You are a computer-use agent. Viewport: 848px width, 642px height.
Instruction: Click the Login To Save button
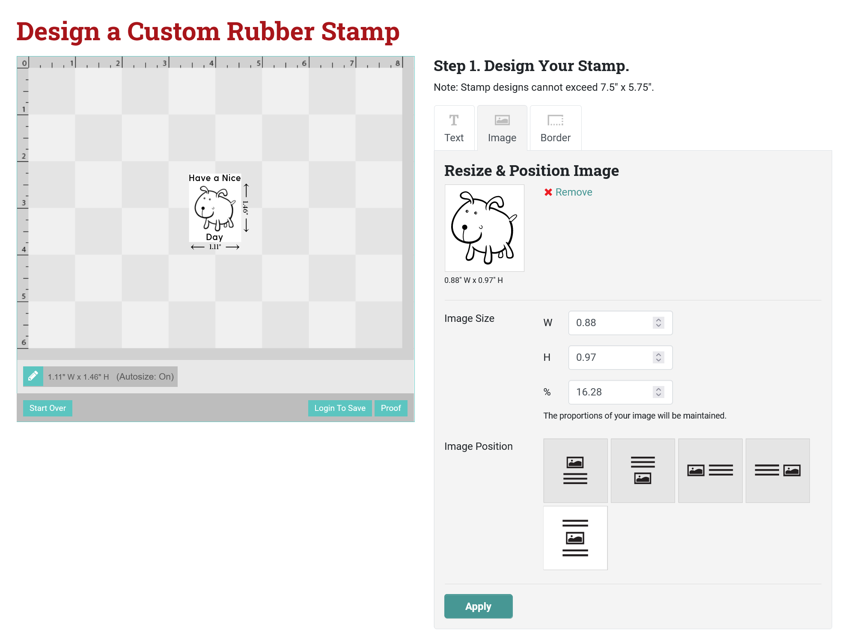[x=339, y=407]
